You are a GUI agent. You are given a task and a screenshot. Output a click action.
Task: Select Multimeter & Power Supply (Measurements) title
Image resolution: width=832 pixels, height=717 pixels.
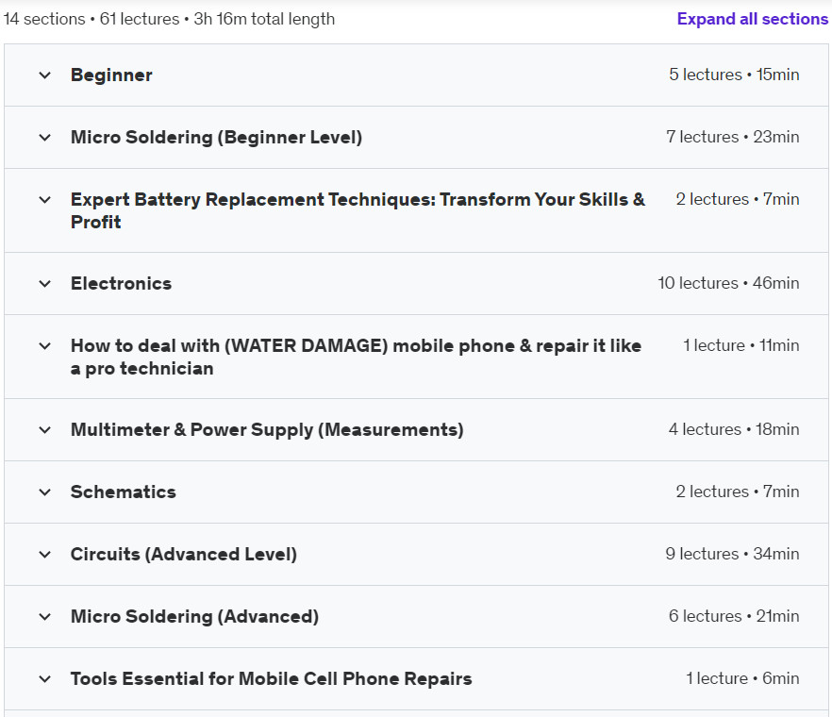[x=267, y=429]
